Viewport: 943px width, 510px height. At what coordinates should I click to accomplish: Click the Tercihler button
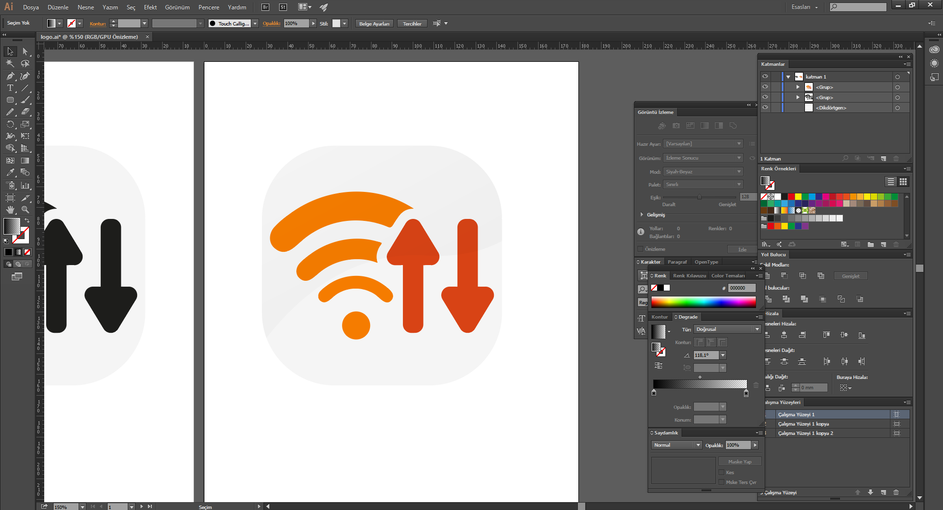pyautogui.click(x=412, y=24)
